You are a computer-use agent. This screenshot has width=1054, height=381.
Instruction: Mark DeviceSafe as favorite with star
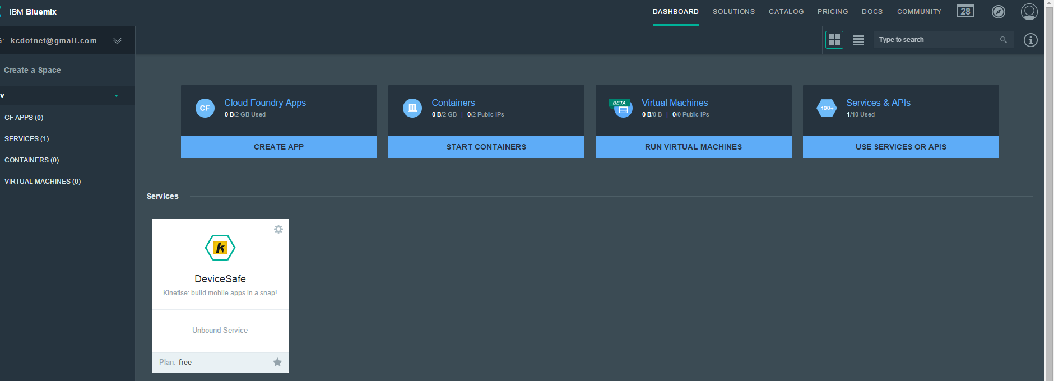click(x=277, y=362)
